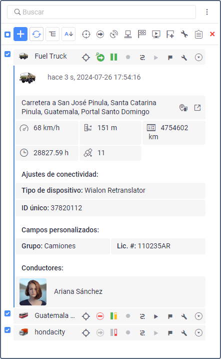The width and height of the screenshot is (221, 359).
Task: Click the refresh sync arrows icon in toolbar
Action: pyautogui.click(x=36, y=34)
